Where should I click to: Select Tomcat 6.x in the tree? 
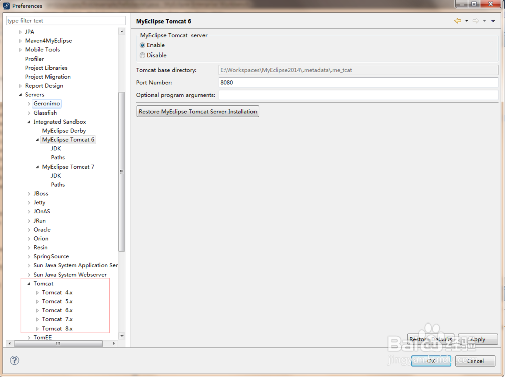pyautogui.click(x=58, y=311)
